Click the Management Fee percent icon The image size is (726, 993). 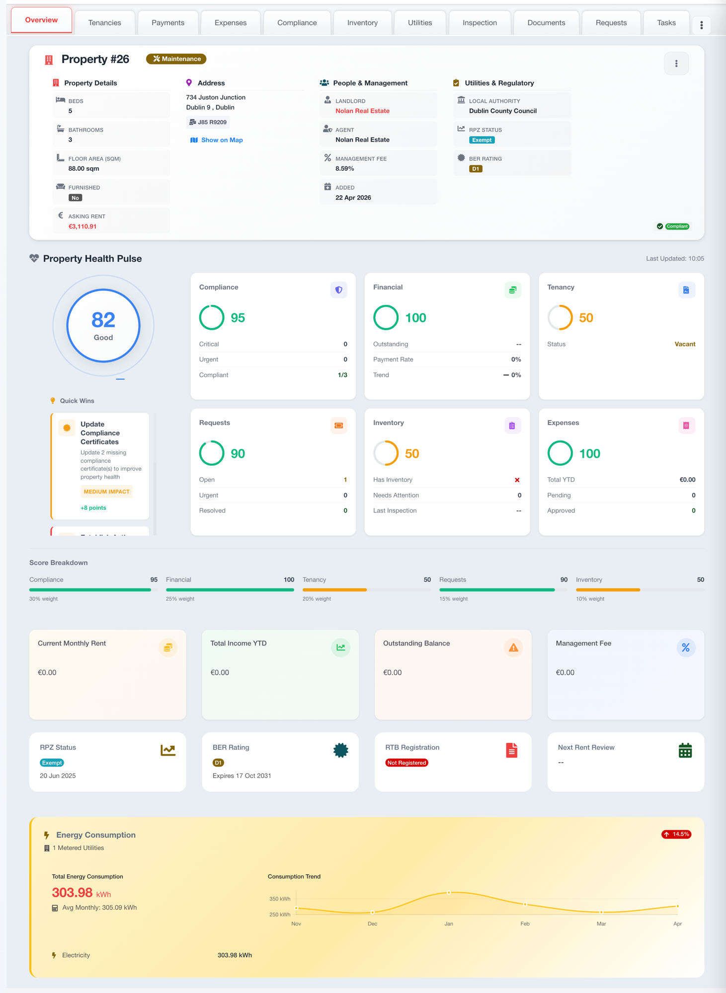tap(686, 647)
